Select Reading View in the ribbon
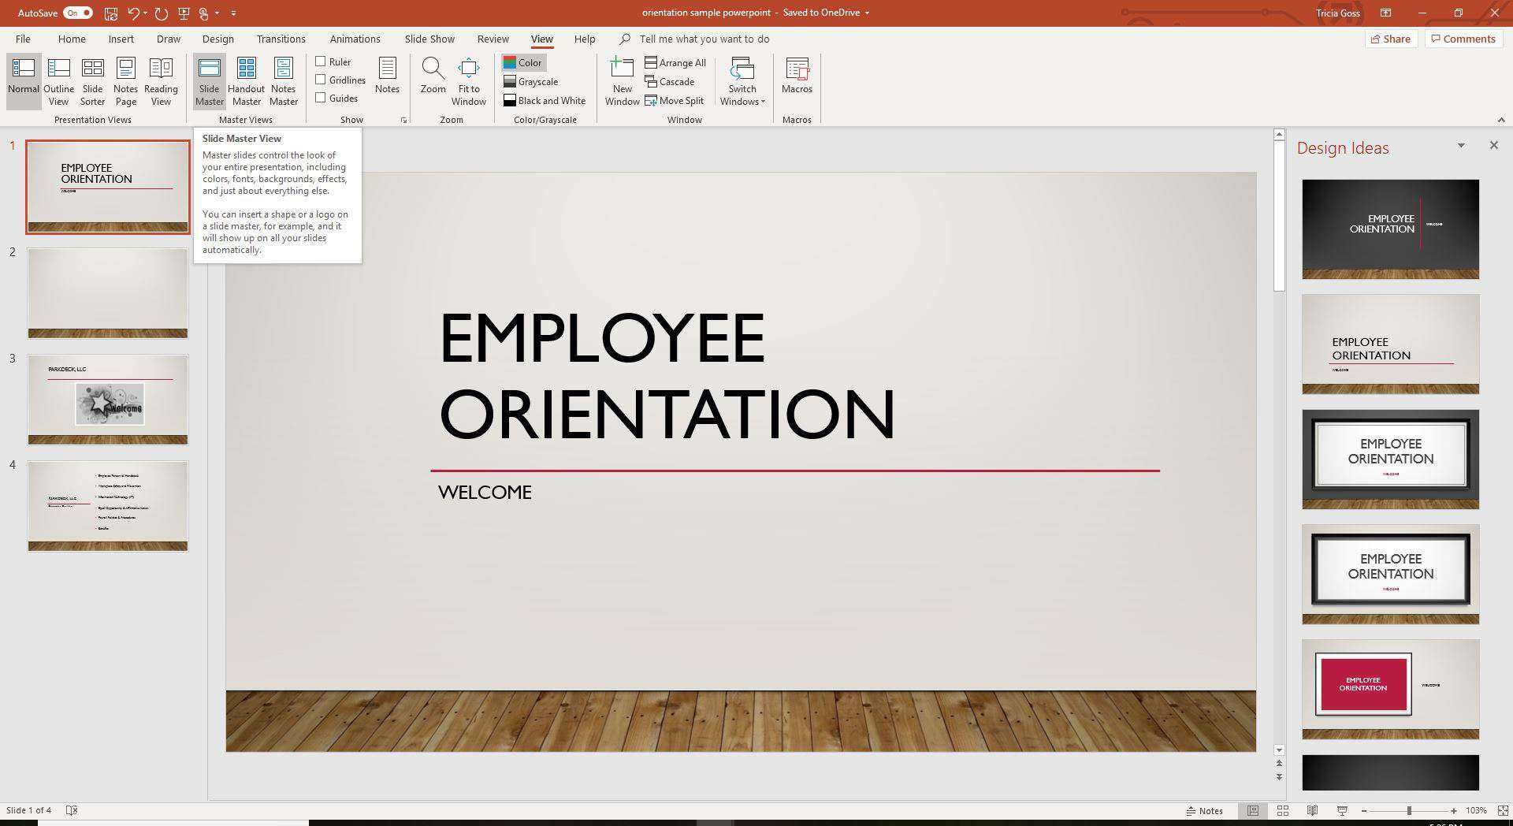The image size is (1513, 826). pos(161,80)
